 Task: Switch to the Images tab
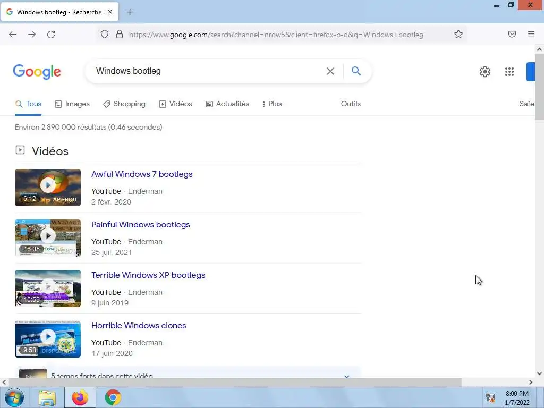(72, 104)
